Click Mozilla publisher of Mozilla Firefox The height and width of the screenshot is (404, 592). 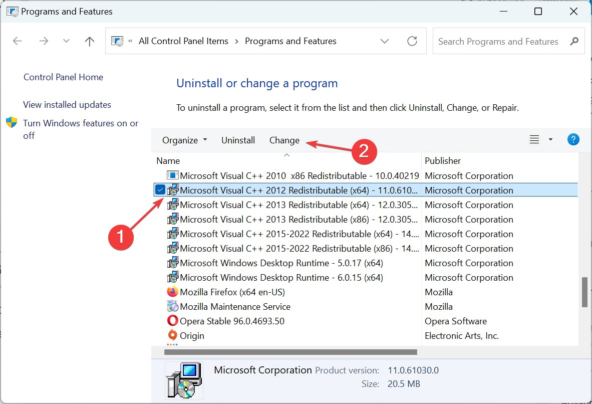[x=439, y=292]
